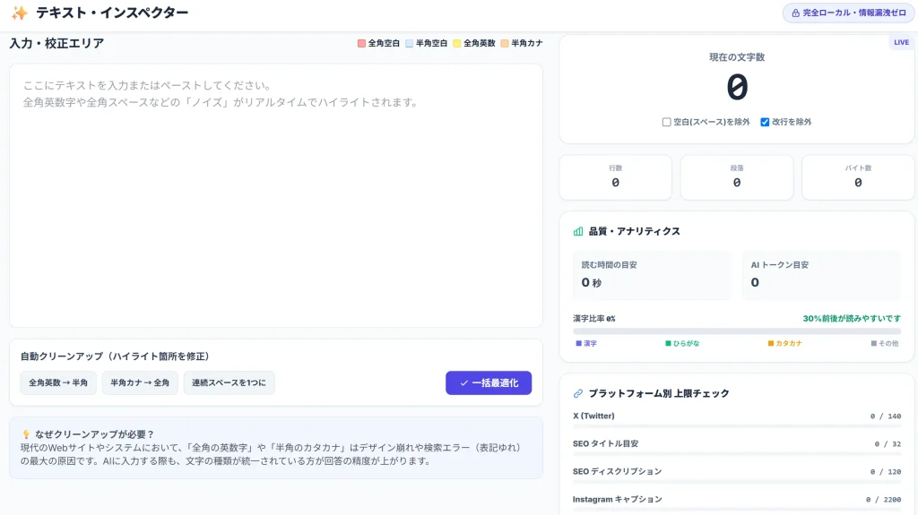Click the SEO ディスクリプション label
918x515 pixels.
(x=617, y=471)
